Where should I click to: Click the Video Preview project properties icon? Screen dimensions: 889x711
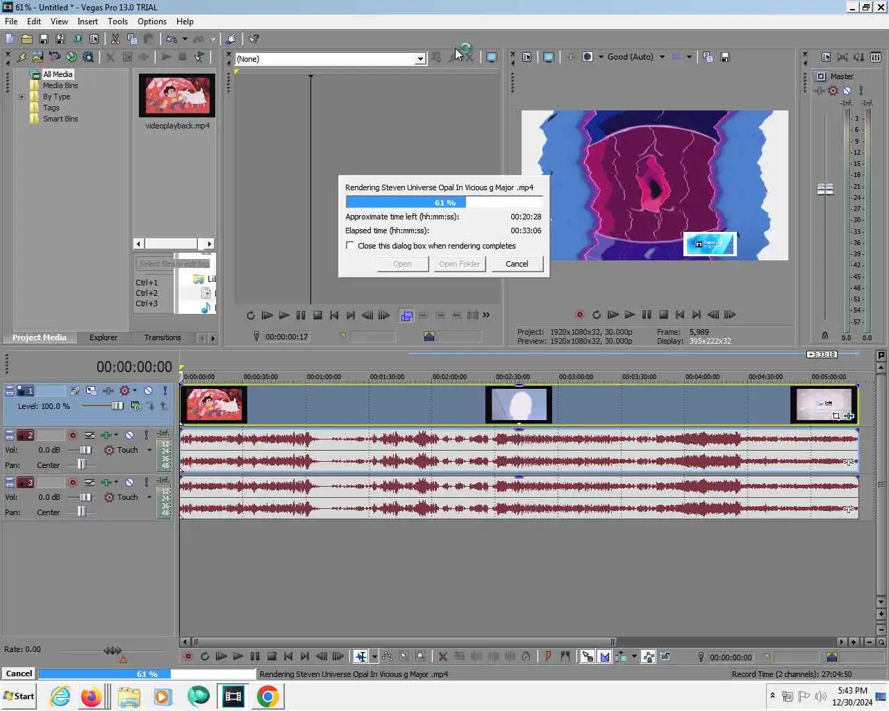526,57
